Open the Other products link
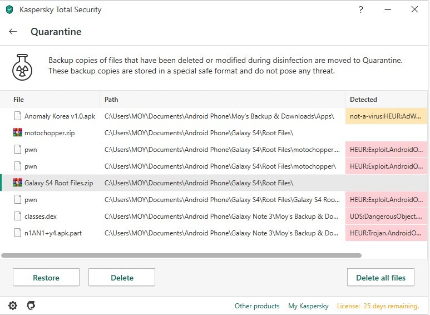The width and height of the screenshot is (430, 315). pos(257,306)
